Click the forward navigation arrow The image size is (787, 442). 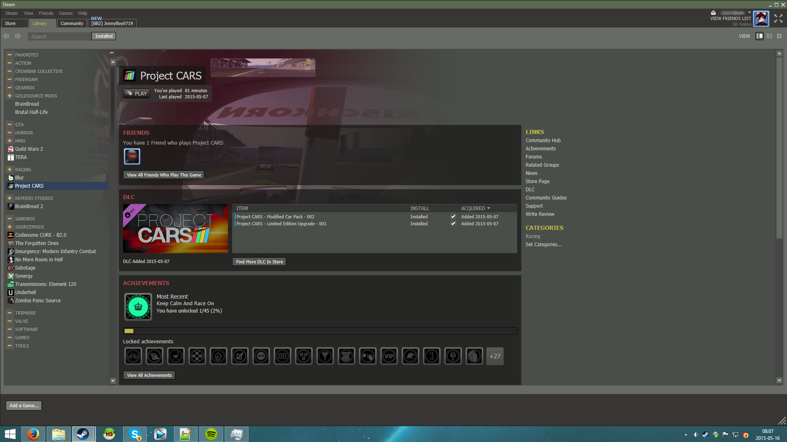pyautogui.click(x=18, y=36)
